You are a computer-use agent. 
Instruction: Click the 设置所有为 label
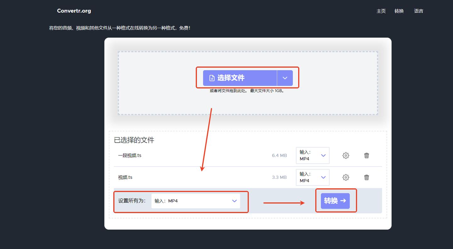(x=132, y=201)
